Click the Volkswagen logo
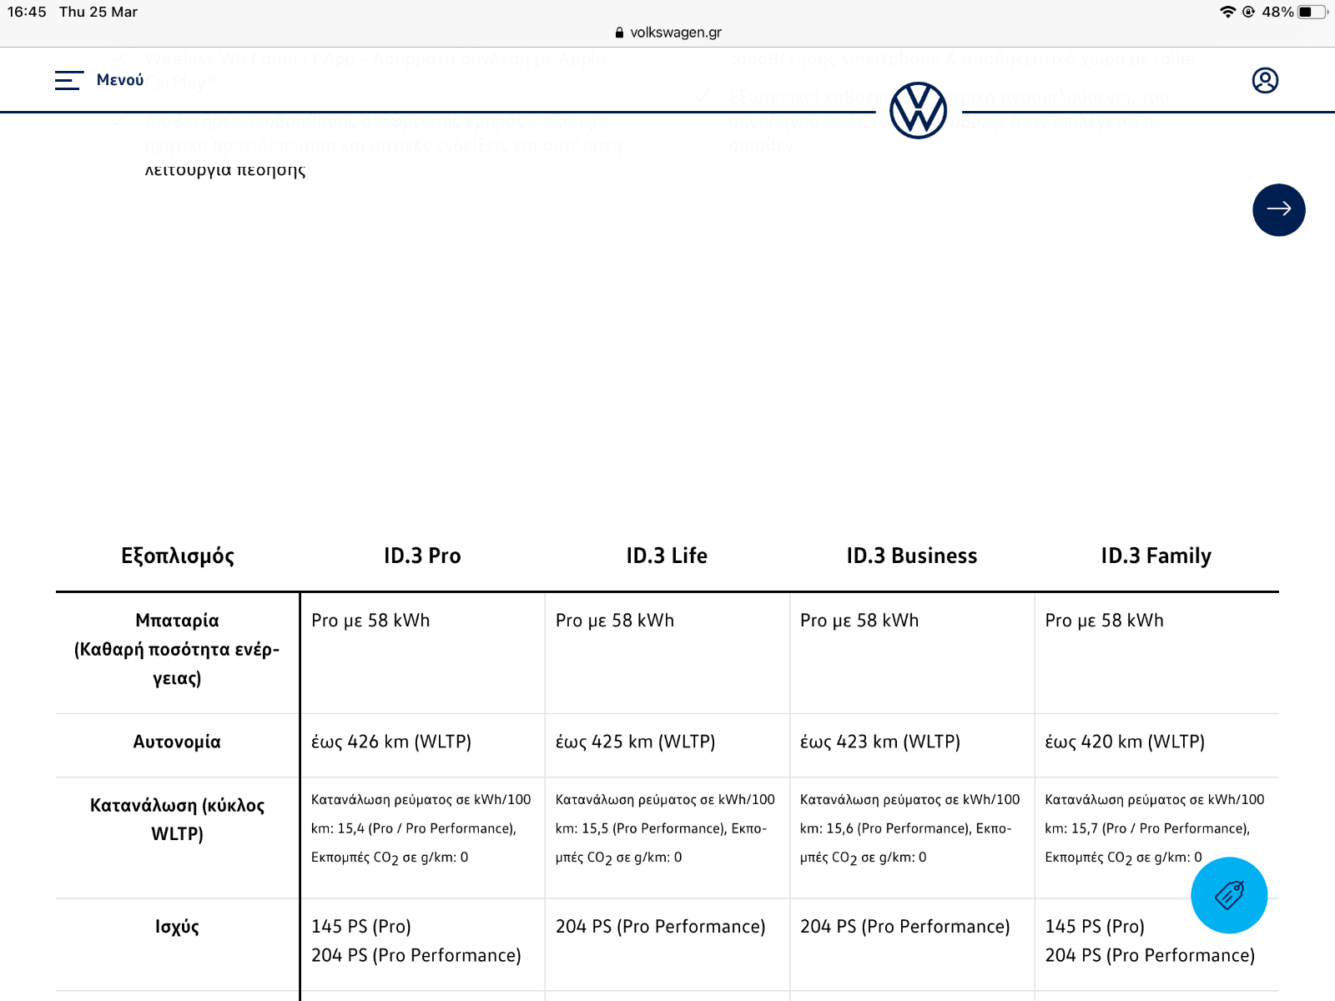The width and height of the screenshot is (1335, 1001). [x=918, y=110]
